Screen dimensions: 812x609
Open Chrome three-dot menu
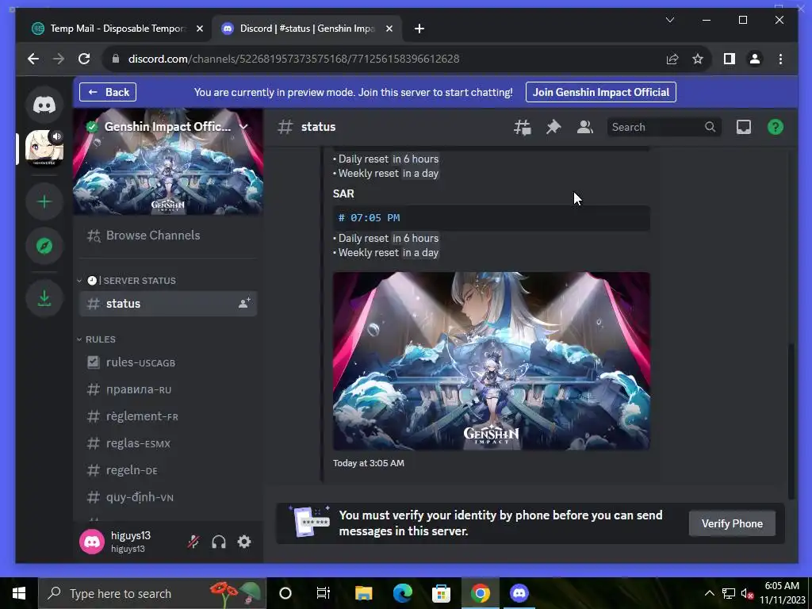[780, 59]
